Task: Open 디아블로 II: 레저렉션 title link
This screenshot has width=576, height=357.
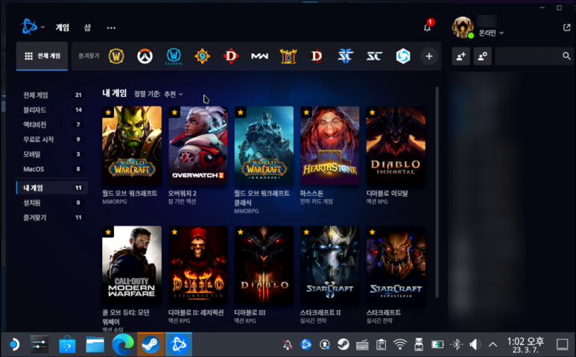Action: pyautogui.click(x=196, y=312)
